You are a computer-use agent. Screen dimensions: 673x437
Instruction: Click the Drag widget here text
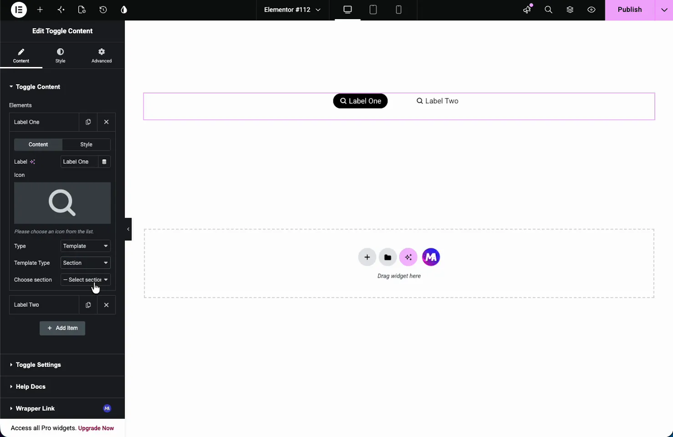coord(399,276)
